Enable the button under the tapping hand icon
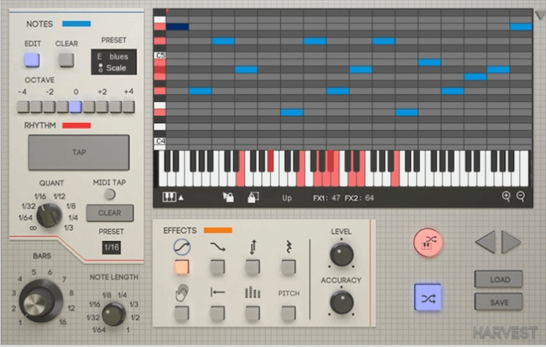This screenshot has height=347, width=546. tap(182, 313)
